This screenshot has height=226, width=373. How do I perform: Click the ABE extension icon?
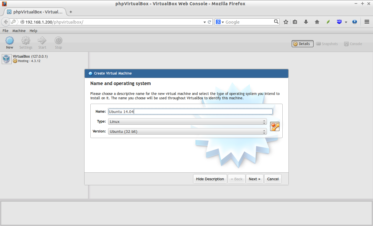[x=339, y=22]
